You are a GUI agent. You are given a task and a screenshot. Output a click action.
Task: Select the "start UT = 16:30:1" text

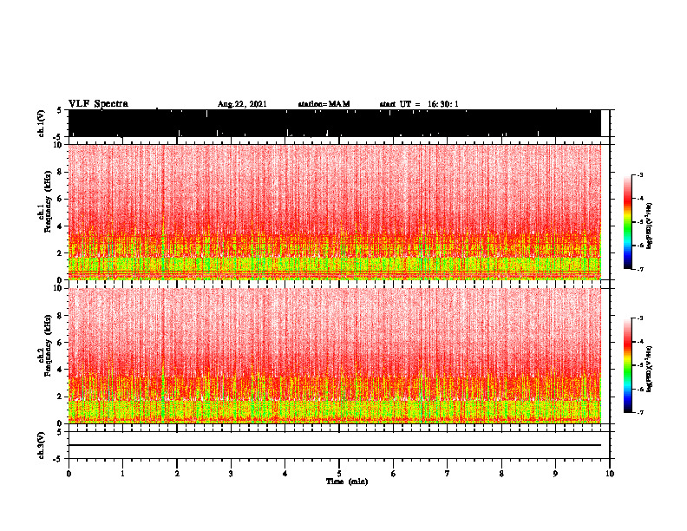(x=419, y=104)
